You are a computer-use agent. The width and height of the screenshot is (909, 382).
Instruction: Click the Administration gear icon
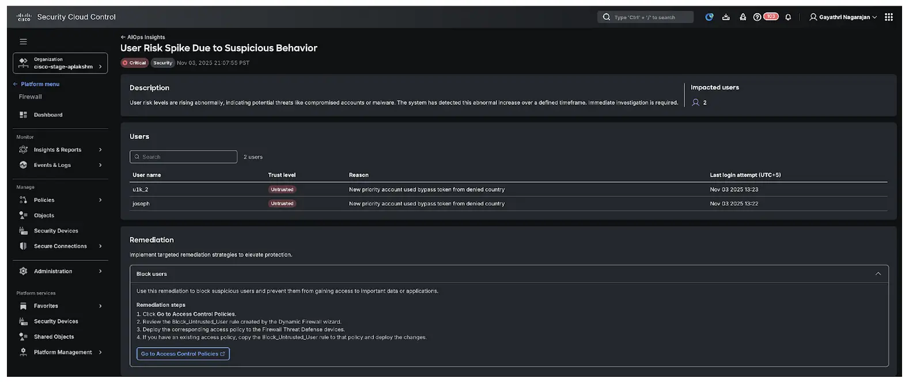24,272
